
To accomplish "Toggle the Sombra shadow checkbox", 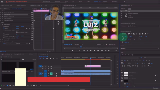I will point(122,81).
